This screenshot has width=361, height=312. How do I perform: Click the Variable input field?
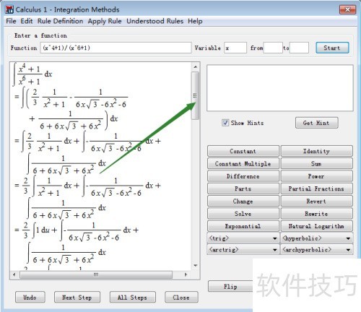[x=235, y=48]
